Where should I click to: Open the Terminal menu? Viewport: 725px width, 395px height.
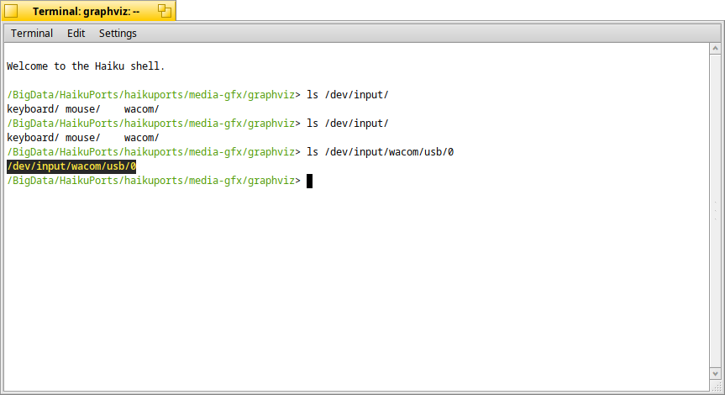pyautogui.click(x=32, y=34)
